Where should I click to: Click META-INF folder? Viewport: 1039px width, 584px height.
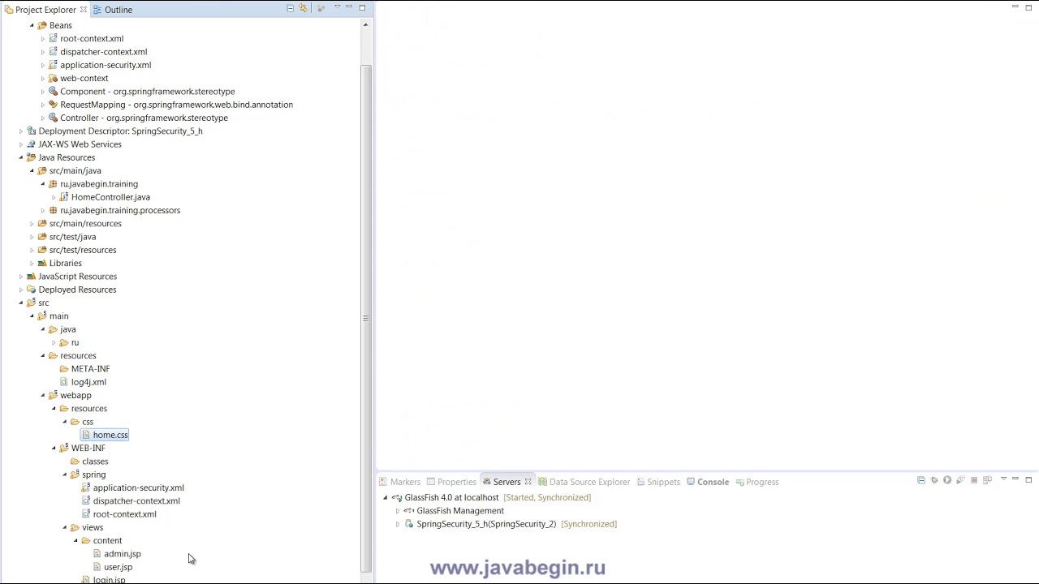click(90, 369)
